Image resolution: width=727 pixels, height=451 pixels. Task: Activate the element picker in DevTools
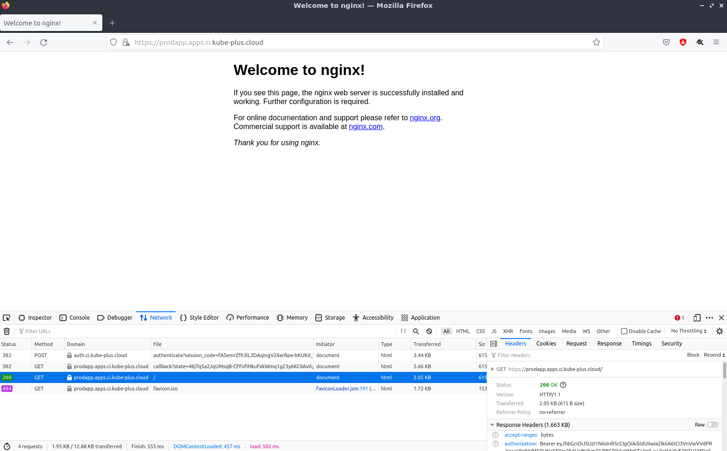tap(6, 318)
